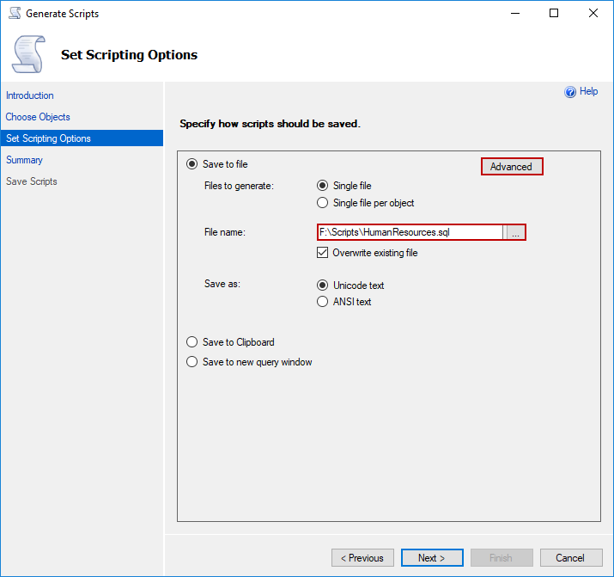The image size is (614, 577).
Task: Minimize the Generate Scripts window
Action: [515, 14]
